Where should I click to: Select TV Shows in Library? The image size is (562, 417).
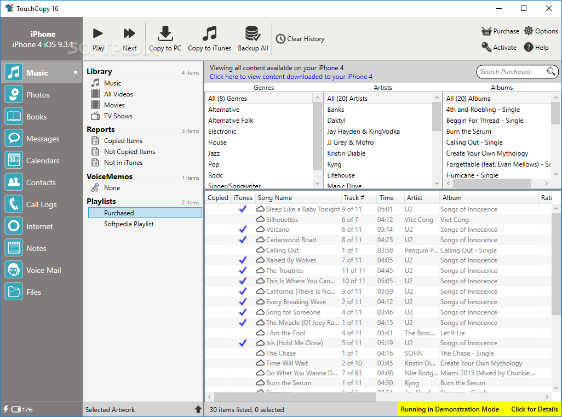click(x=118, y=116)
